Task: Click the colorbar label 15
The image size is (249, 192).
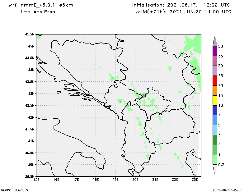Action: click(x=221, y=95)
